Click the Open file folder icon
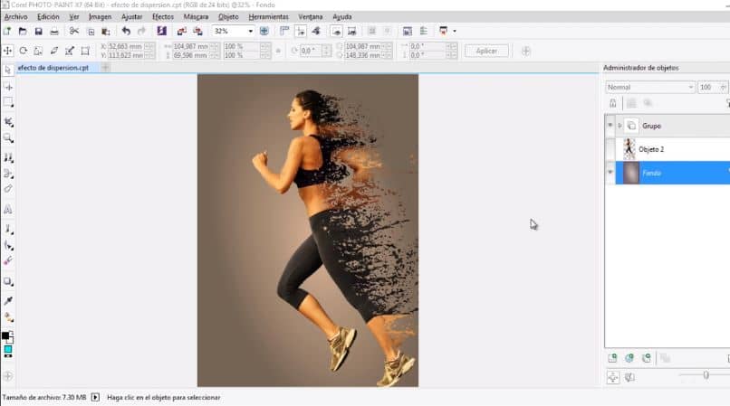The height and width of the screenshot is (406, 730). 23,31
